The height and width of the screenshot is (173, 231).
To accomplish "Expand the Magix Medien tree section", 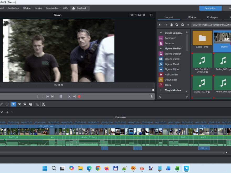I will point(160,90).
